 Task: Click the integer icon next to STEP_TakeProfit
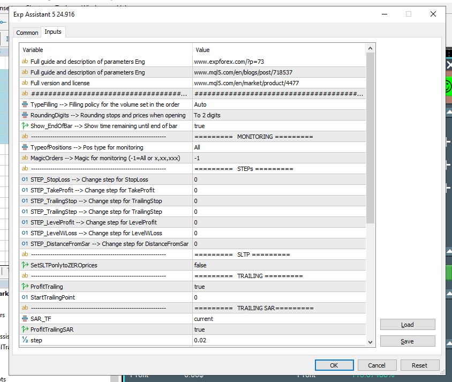click(x=25, y=190)
